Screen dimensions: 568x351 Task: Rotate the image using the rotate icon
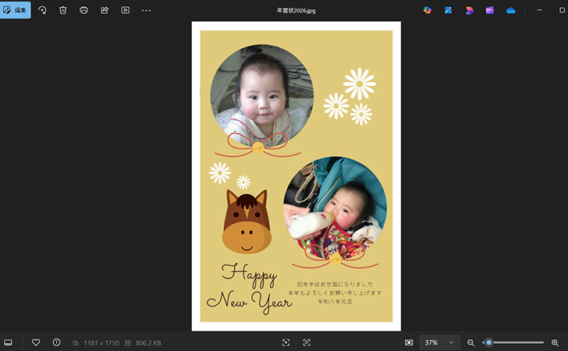coord(42,10)
